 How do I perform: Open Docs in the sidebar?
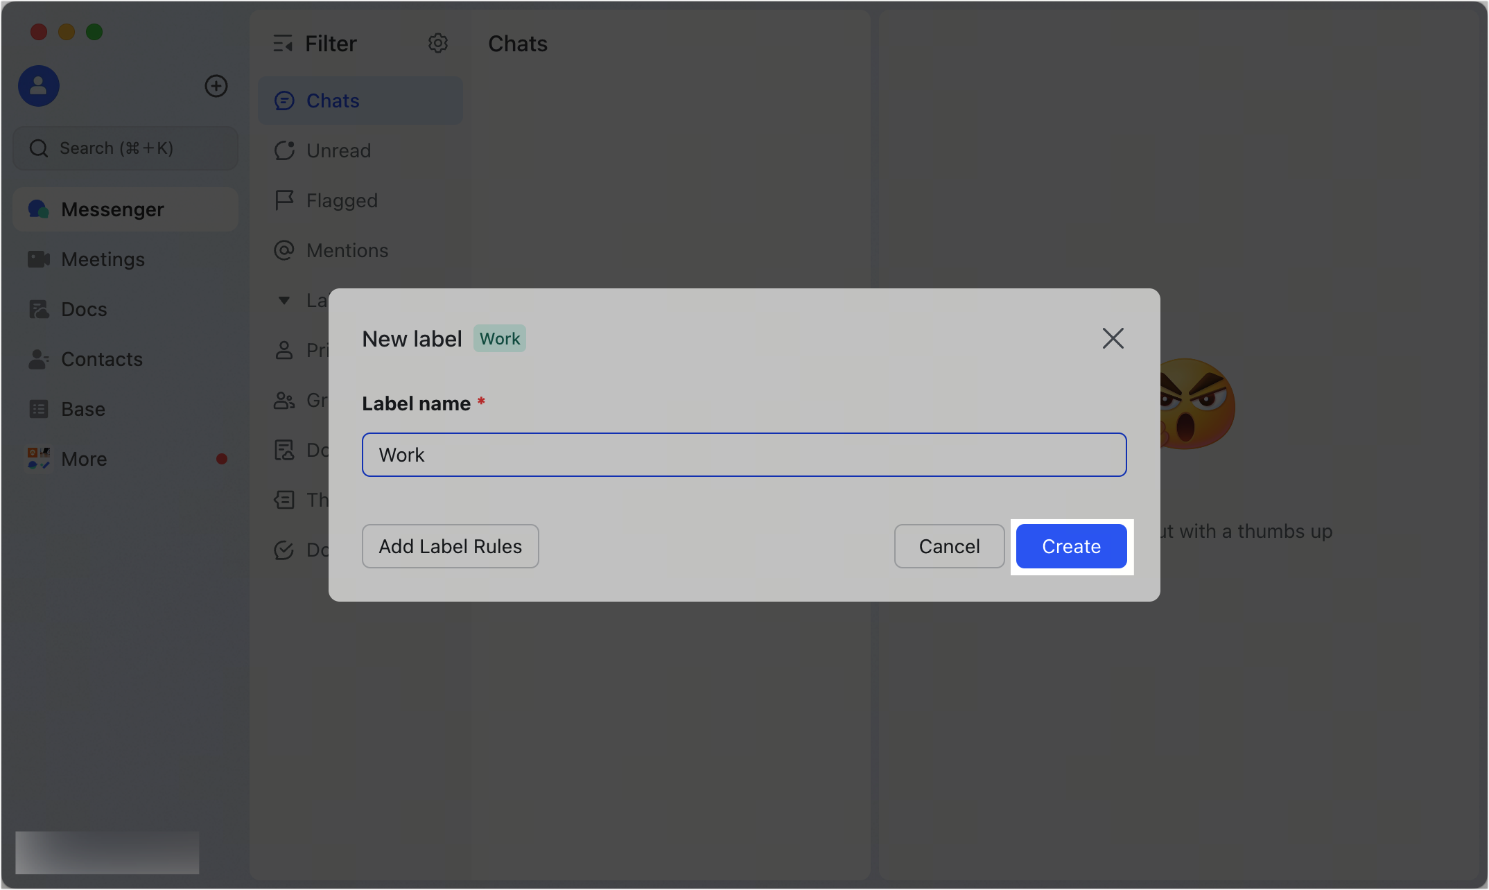pos(84,309)
